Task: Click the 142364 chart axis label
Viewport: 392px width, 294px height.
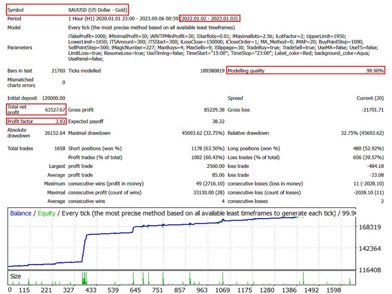Action: point(370,248)
